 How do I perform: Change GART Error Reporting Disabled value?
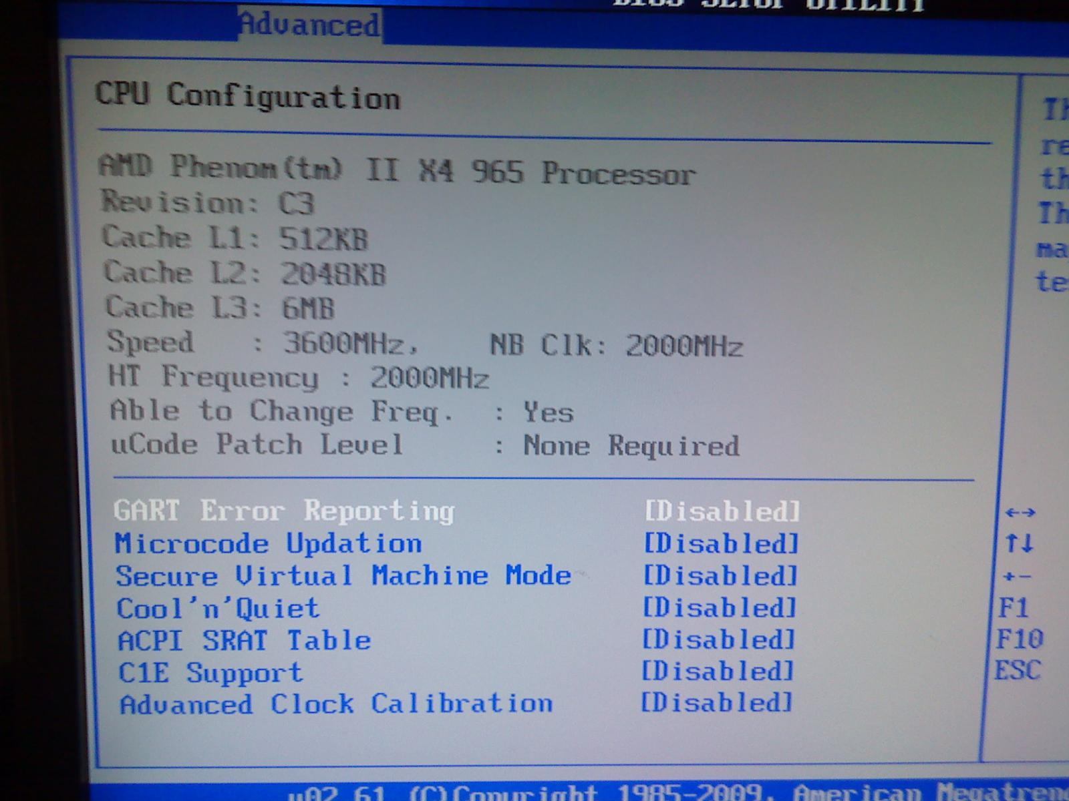tap(722, 511)
